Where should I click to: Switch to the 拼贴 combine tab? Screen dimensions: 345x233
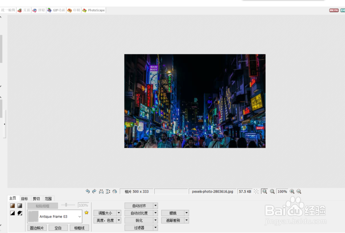pos(39,10)
